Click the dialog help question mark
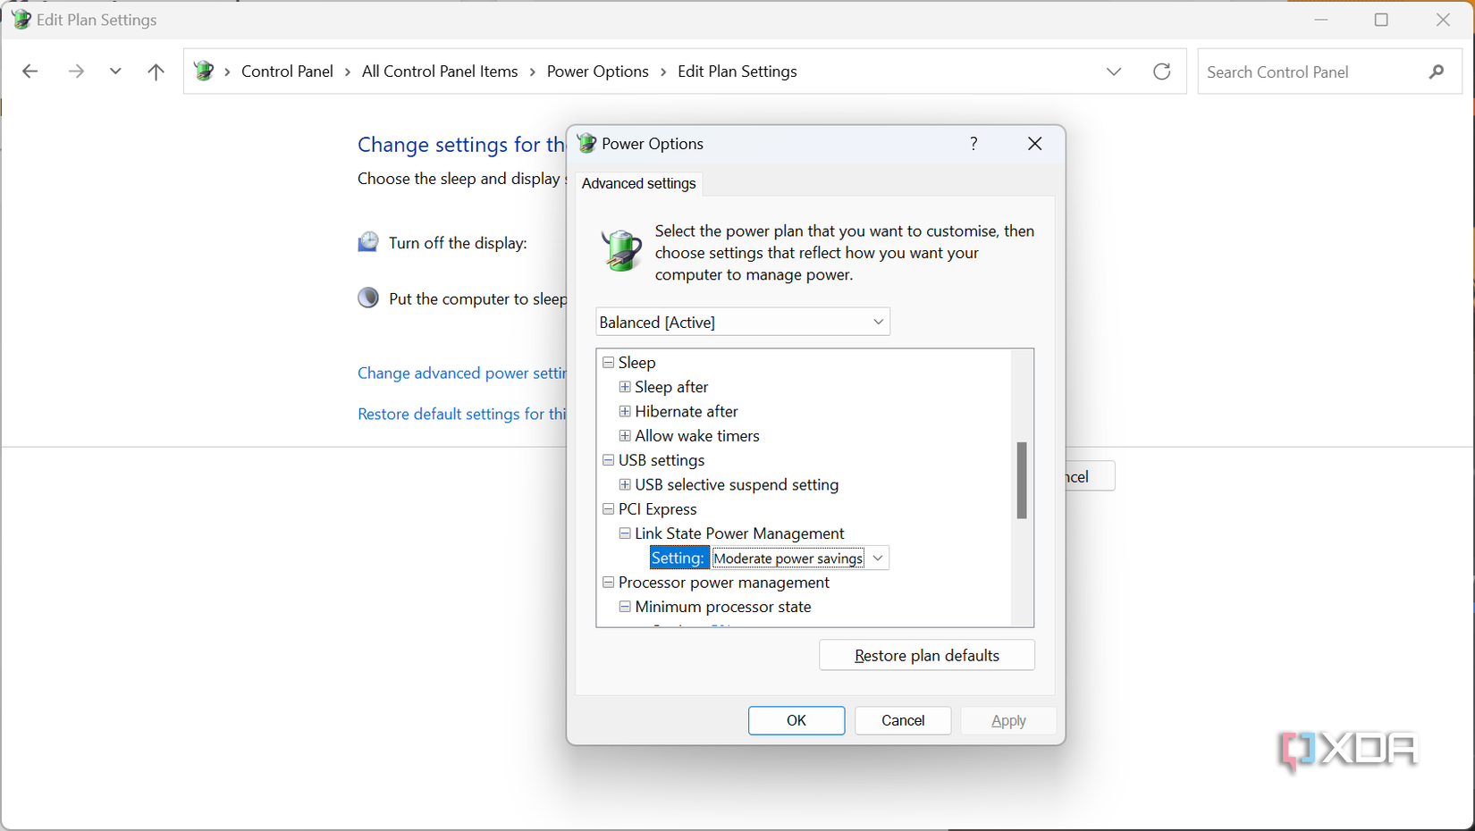Screen dimensions: 1475x831 tap(973, 144)
